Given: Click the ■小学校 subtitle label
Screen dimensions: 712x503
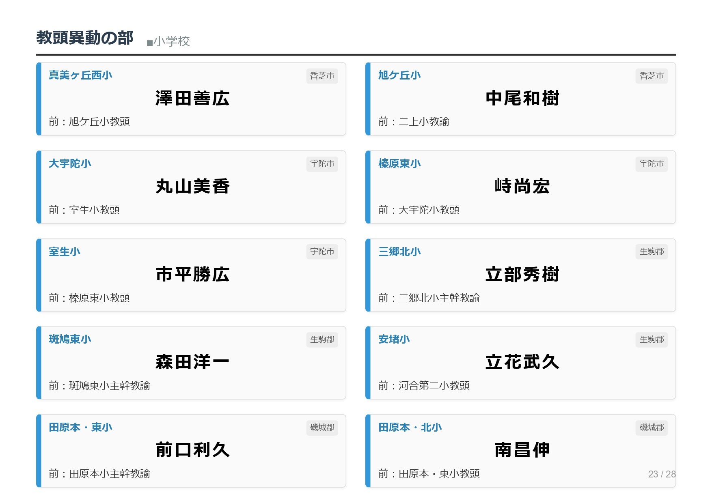Looking at the screenshot, I should click(x=168, y=41).
